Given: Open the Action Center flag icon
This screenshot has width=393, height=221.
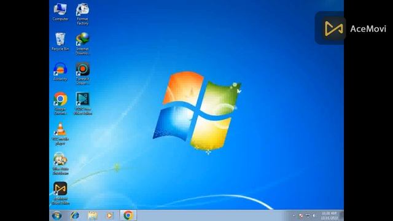Looking at the screenshot, I should pos(301,215).
